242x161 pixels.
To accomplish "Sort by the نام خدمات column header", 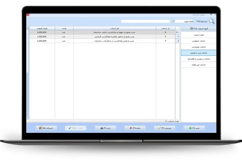I will 115,28.
